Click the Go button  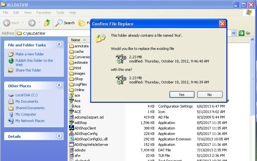[244, 33]
